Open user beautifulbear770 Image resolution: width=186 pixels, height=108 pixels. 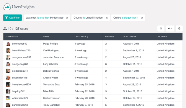pos(21,50)
